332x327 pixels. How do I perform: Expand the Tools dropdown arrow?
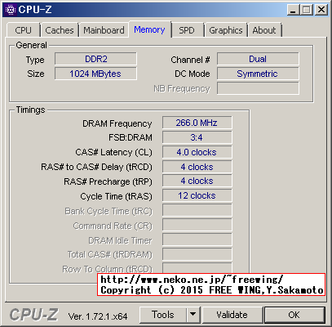pos(193,315)
